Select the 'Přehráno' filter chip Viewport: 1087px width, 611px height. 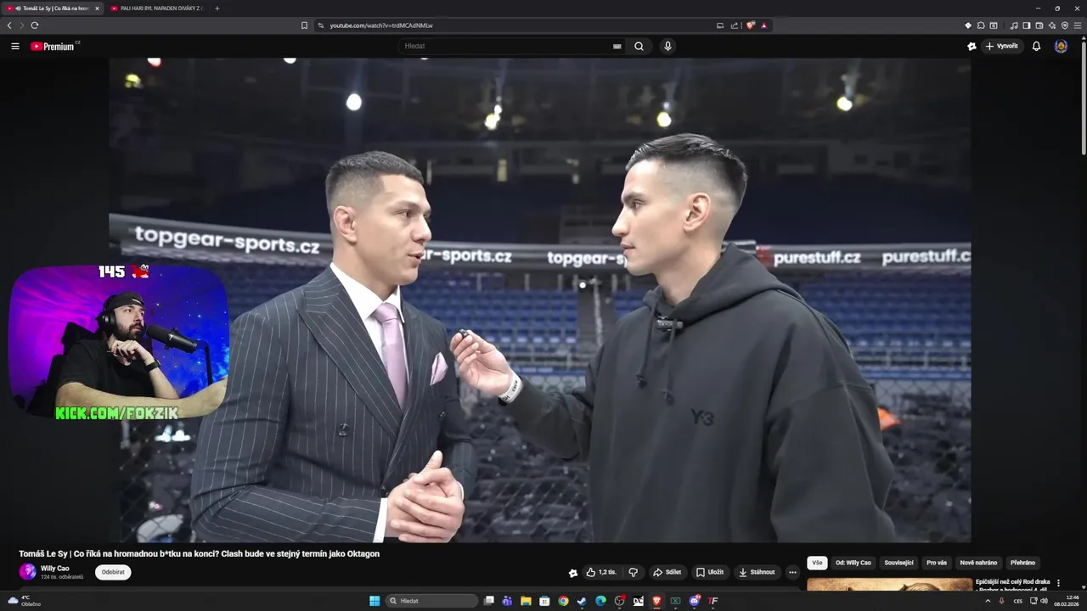[1023, 563]
